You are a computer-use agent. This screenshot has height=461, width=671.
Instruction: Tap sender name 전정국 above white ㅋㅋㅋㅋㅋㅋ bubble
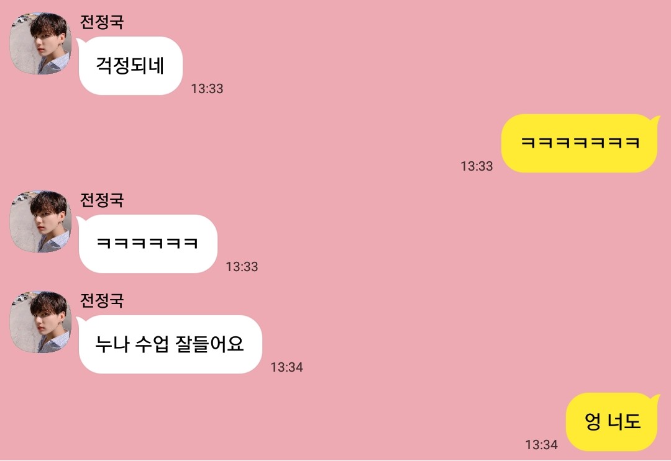pyautogui.click(x=102, y=200)
